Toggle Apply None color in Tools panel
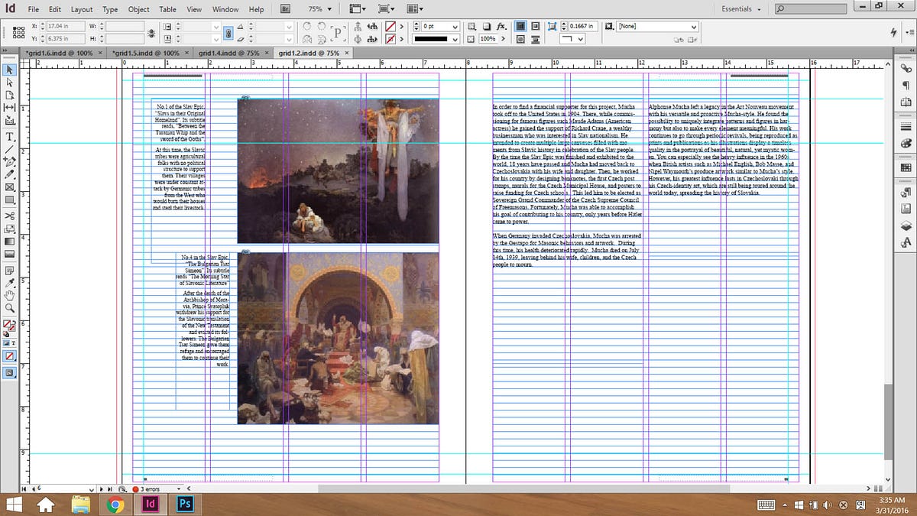This screenshot has width=917, height=516. point(10,355)
